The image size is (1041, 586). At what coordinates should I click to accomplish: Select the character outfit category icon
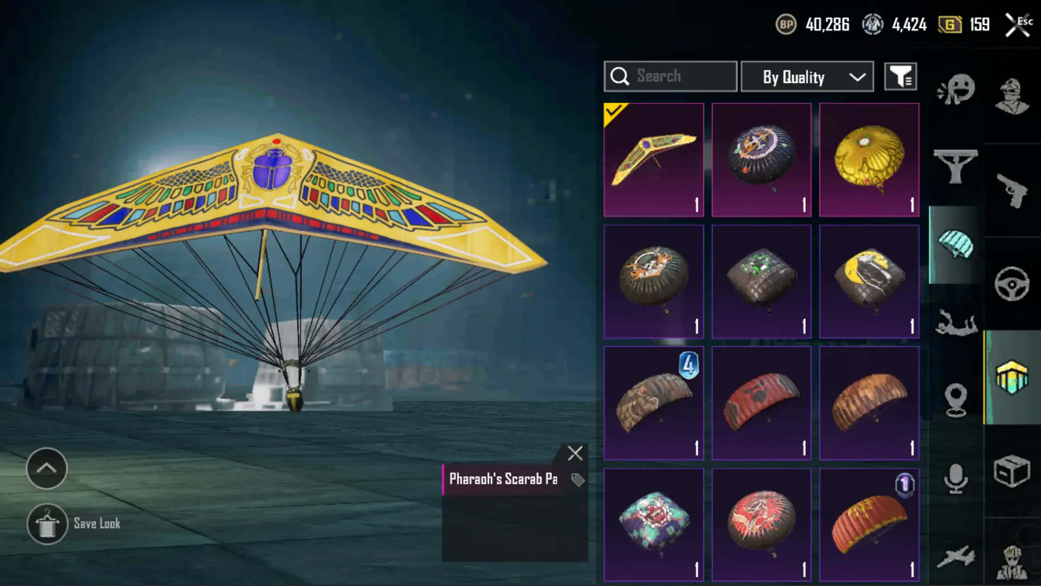coord(1012,97)
